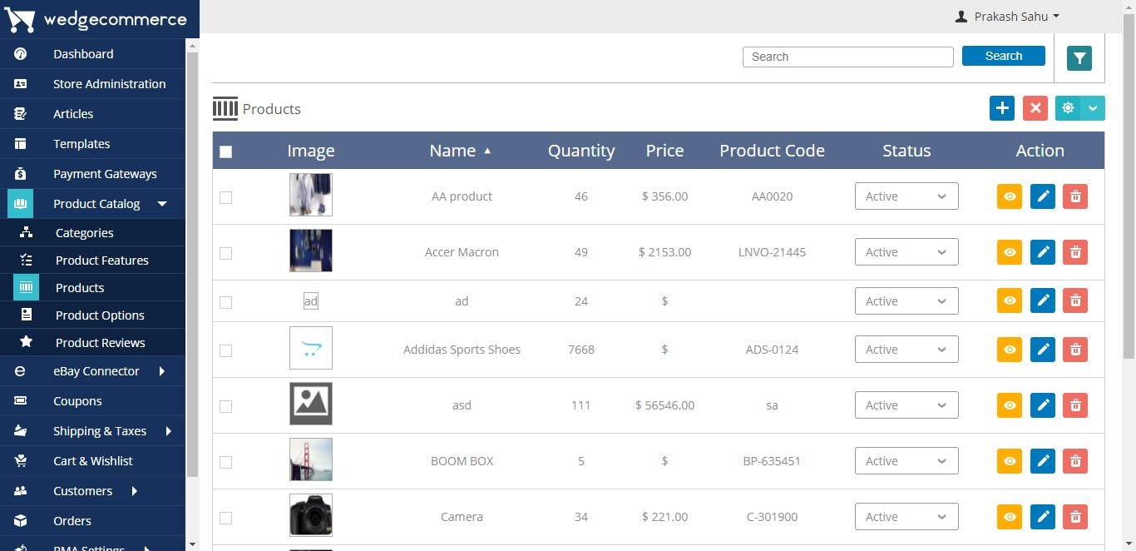View details of AA product via eye icon
Image resolution: width=1136 pixels, height=551 pixels.
tap(1009, 196)
